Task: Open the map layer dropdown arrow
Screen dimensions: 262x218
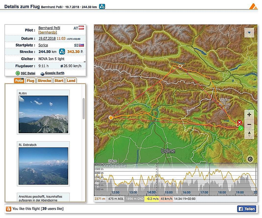Action: 249,33
